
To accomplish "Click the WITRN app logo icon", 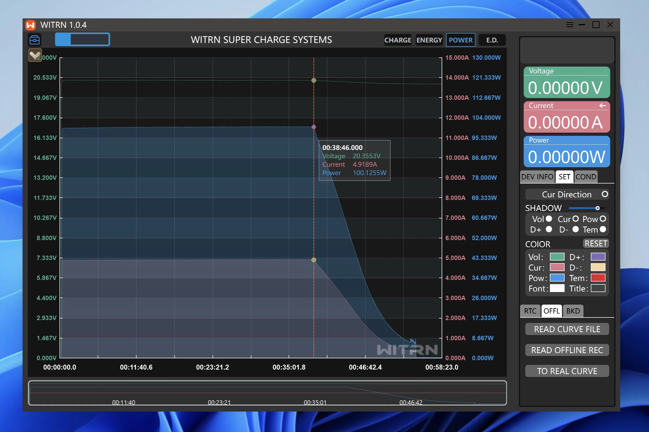I will (x=30, y=25).
